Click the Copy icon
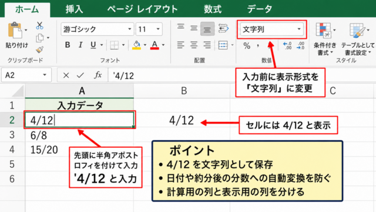The image size is (376, 212). (x=39, y=38)
